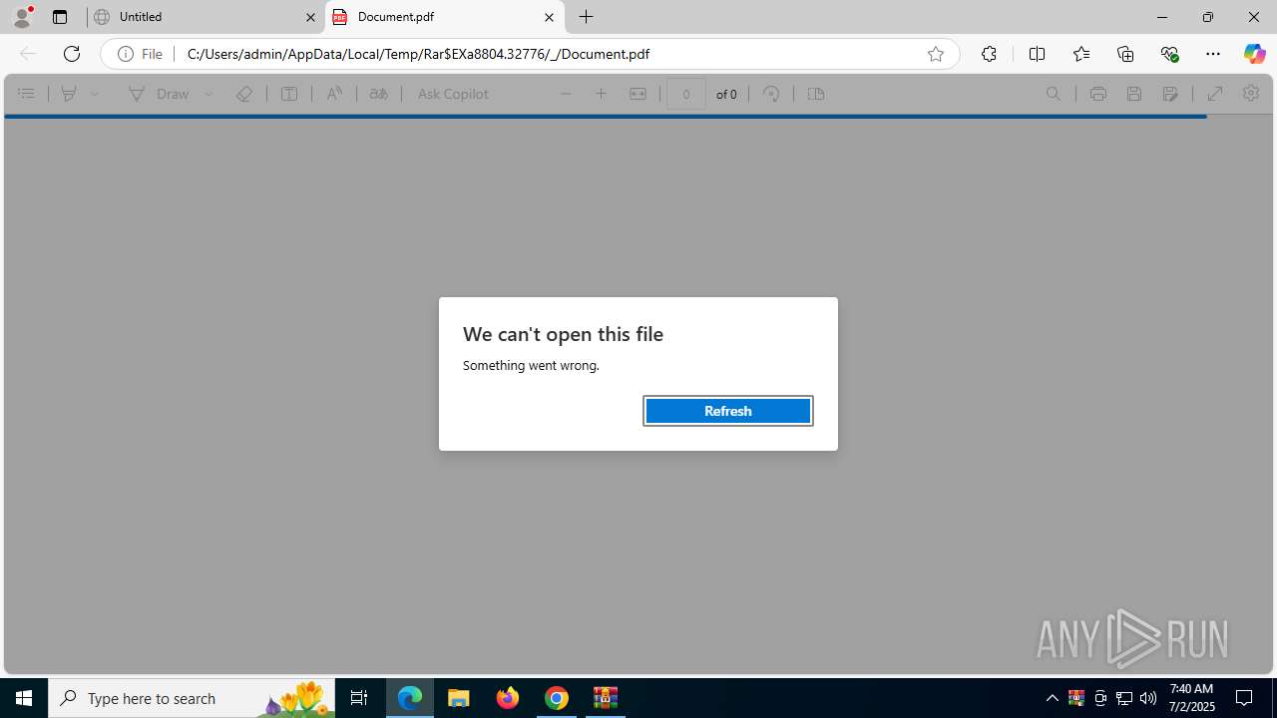Screen dimensions: 1277x718
Task: Open WinRAR from taskbar
Action: pos(606,698)
